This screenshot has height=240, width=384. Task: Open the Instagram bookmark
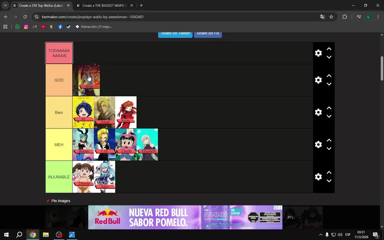pyautogui.click(x=26, y=27)
